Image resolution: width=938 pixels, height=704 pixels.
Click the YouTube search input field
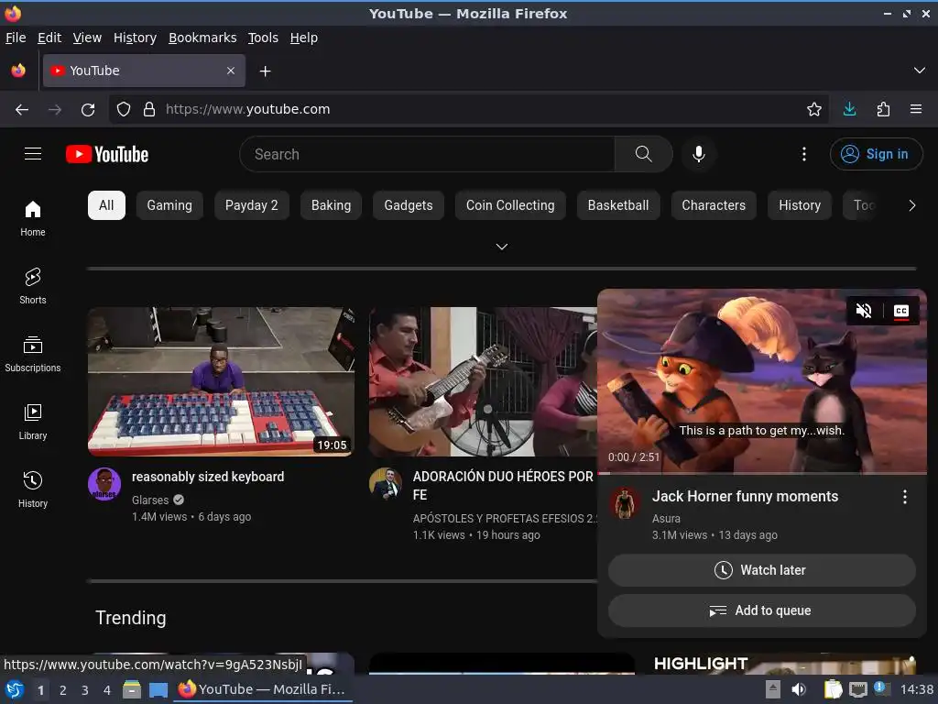(x=427, y=154)
